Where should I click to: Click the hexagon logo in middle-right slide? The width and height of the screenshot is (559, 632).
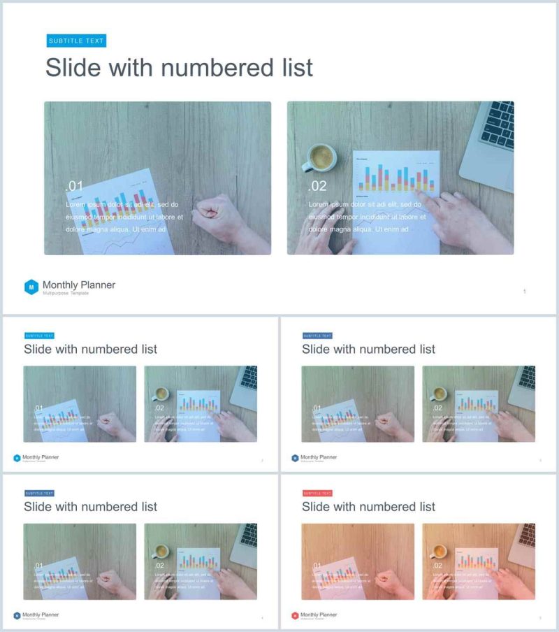[295, 458]
